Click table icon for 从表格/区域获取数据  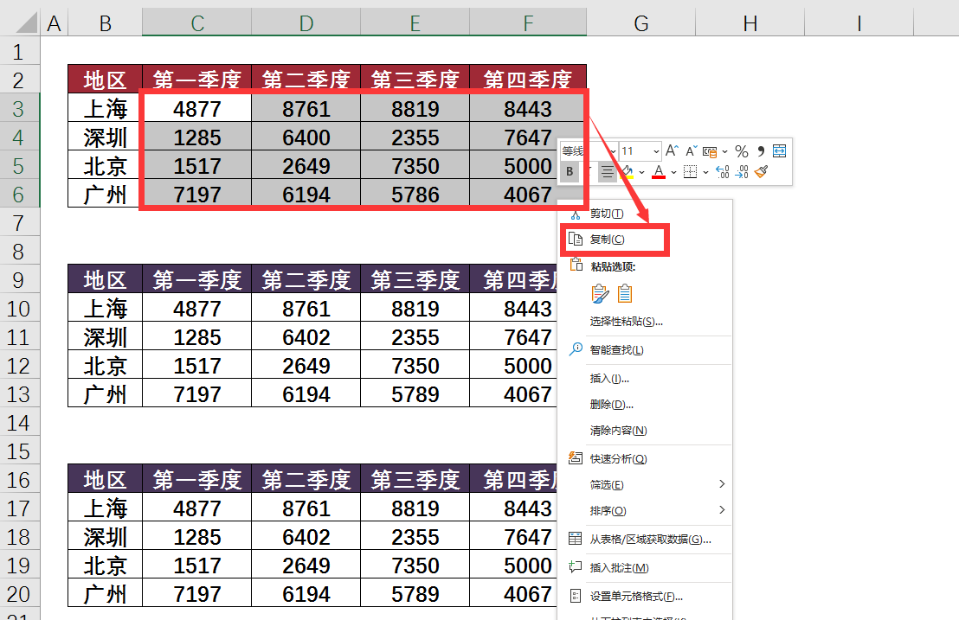576,539
